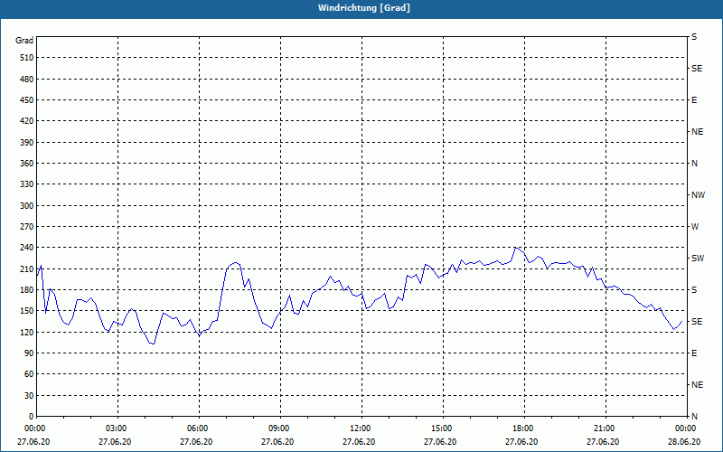Click the N compass label at the 0 baseline
The image size is (723, 452).
click(694, 417)
